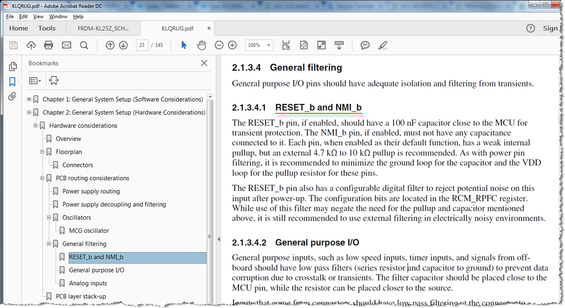The height and width of the screenshot is (308, 565).
Task: Click the upload to cloud icon
Action: click(31, 45)
